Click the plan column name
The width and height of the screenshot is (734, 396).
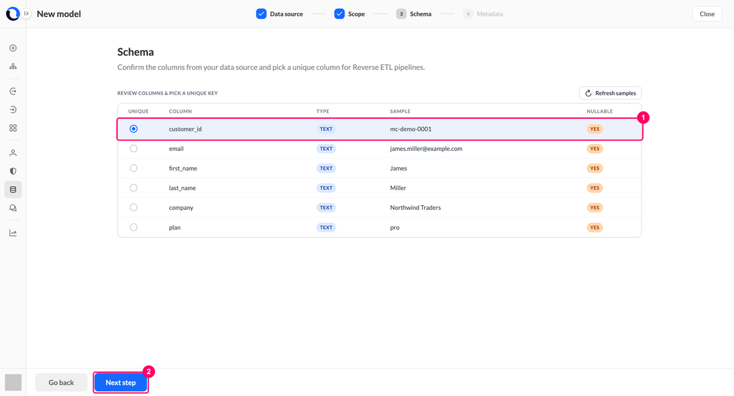pyautogui.click(x=175, y=228)
